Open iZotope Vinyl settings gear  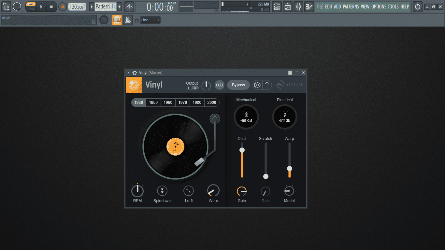click(257, 85)
